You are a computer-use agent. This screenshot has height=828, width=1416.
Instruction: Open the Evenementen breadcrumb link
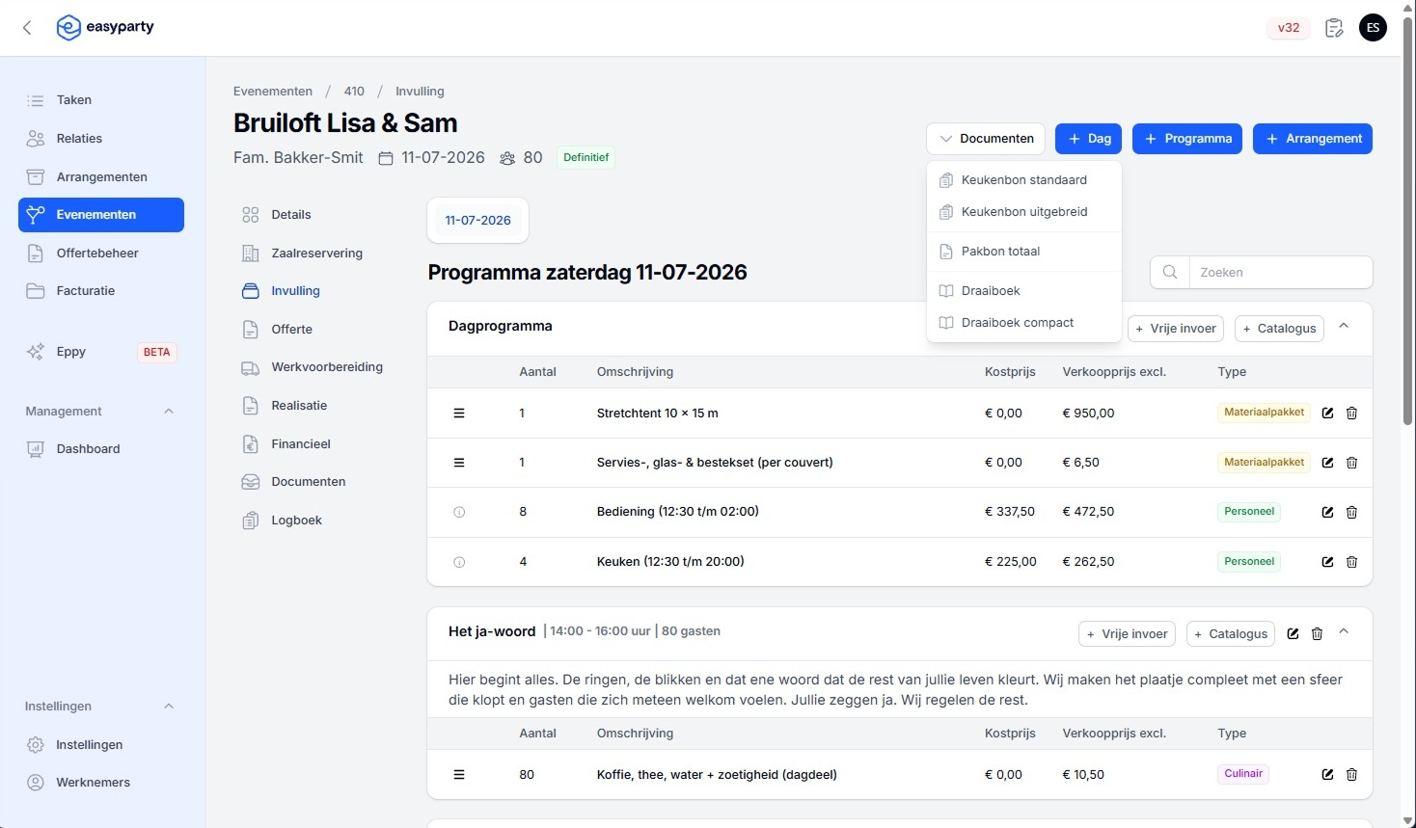[273, 92]
